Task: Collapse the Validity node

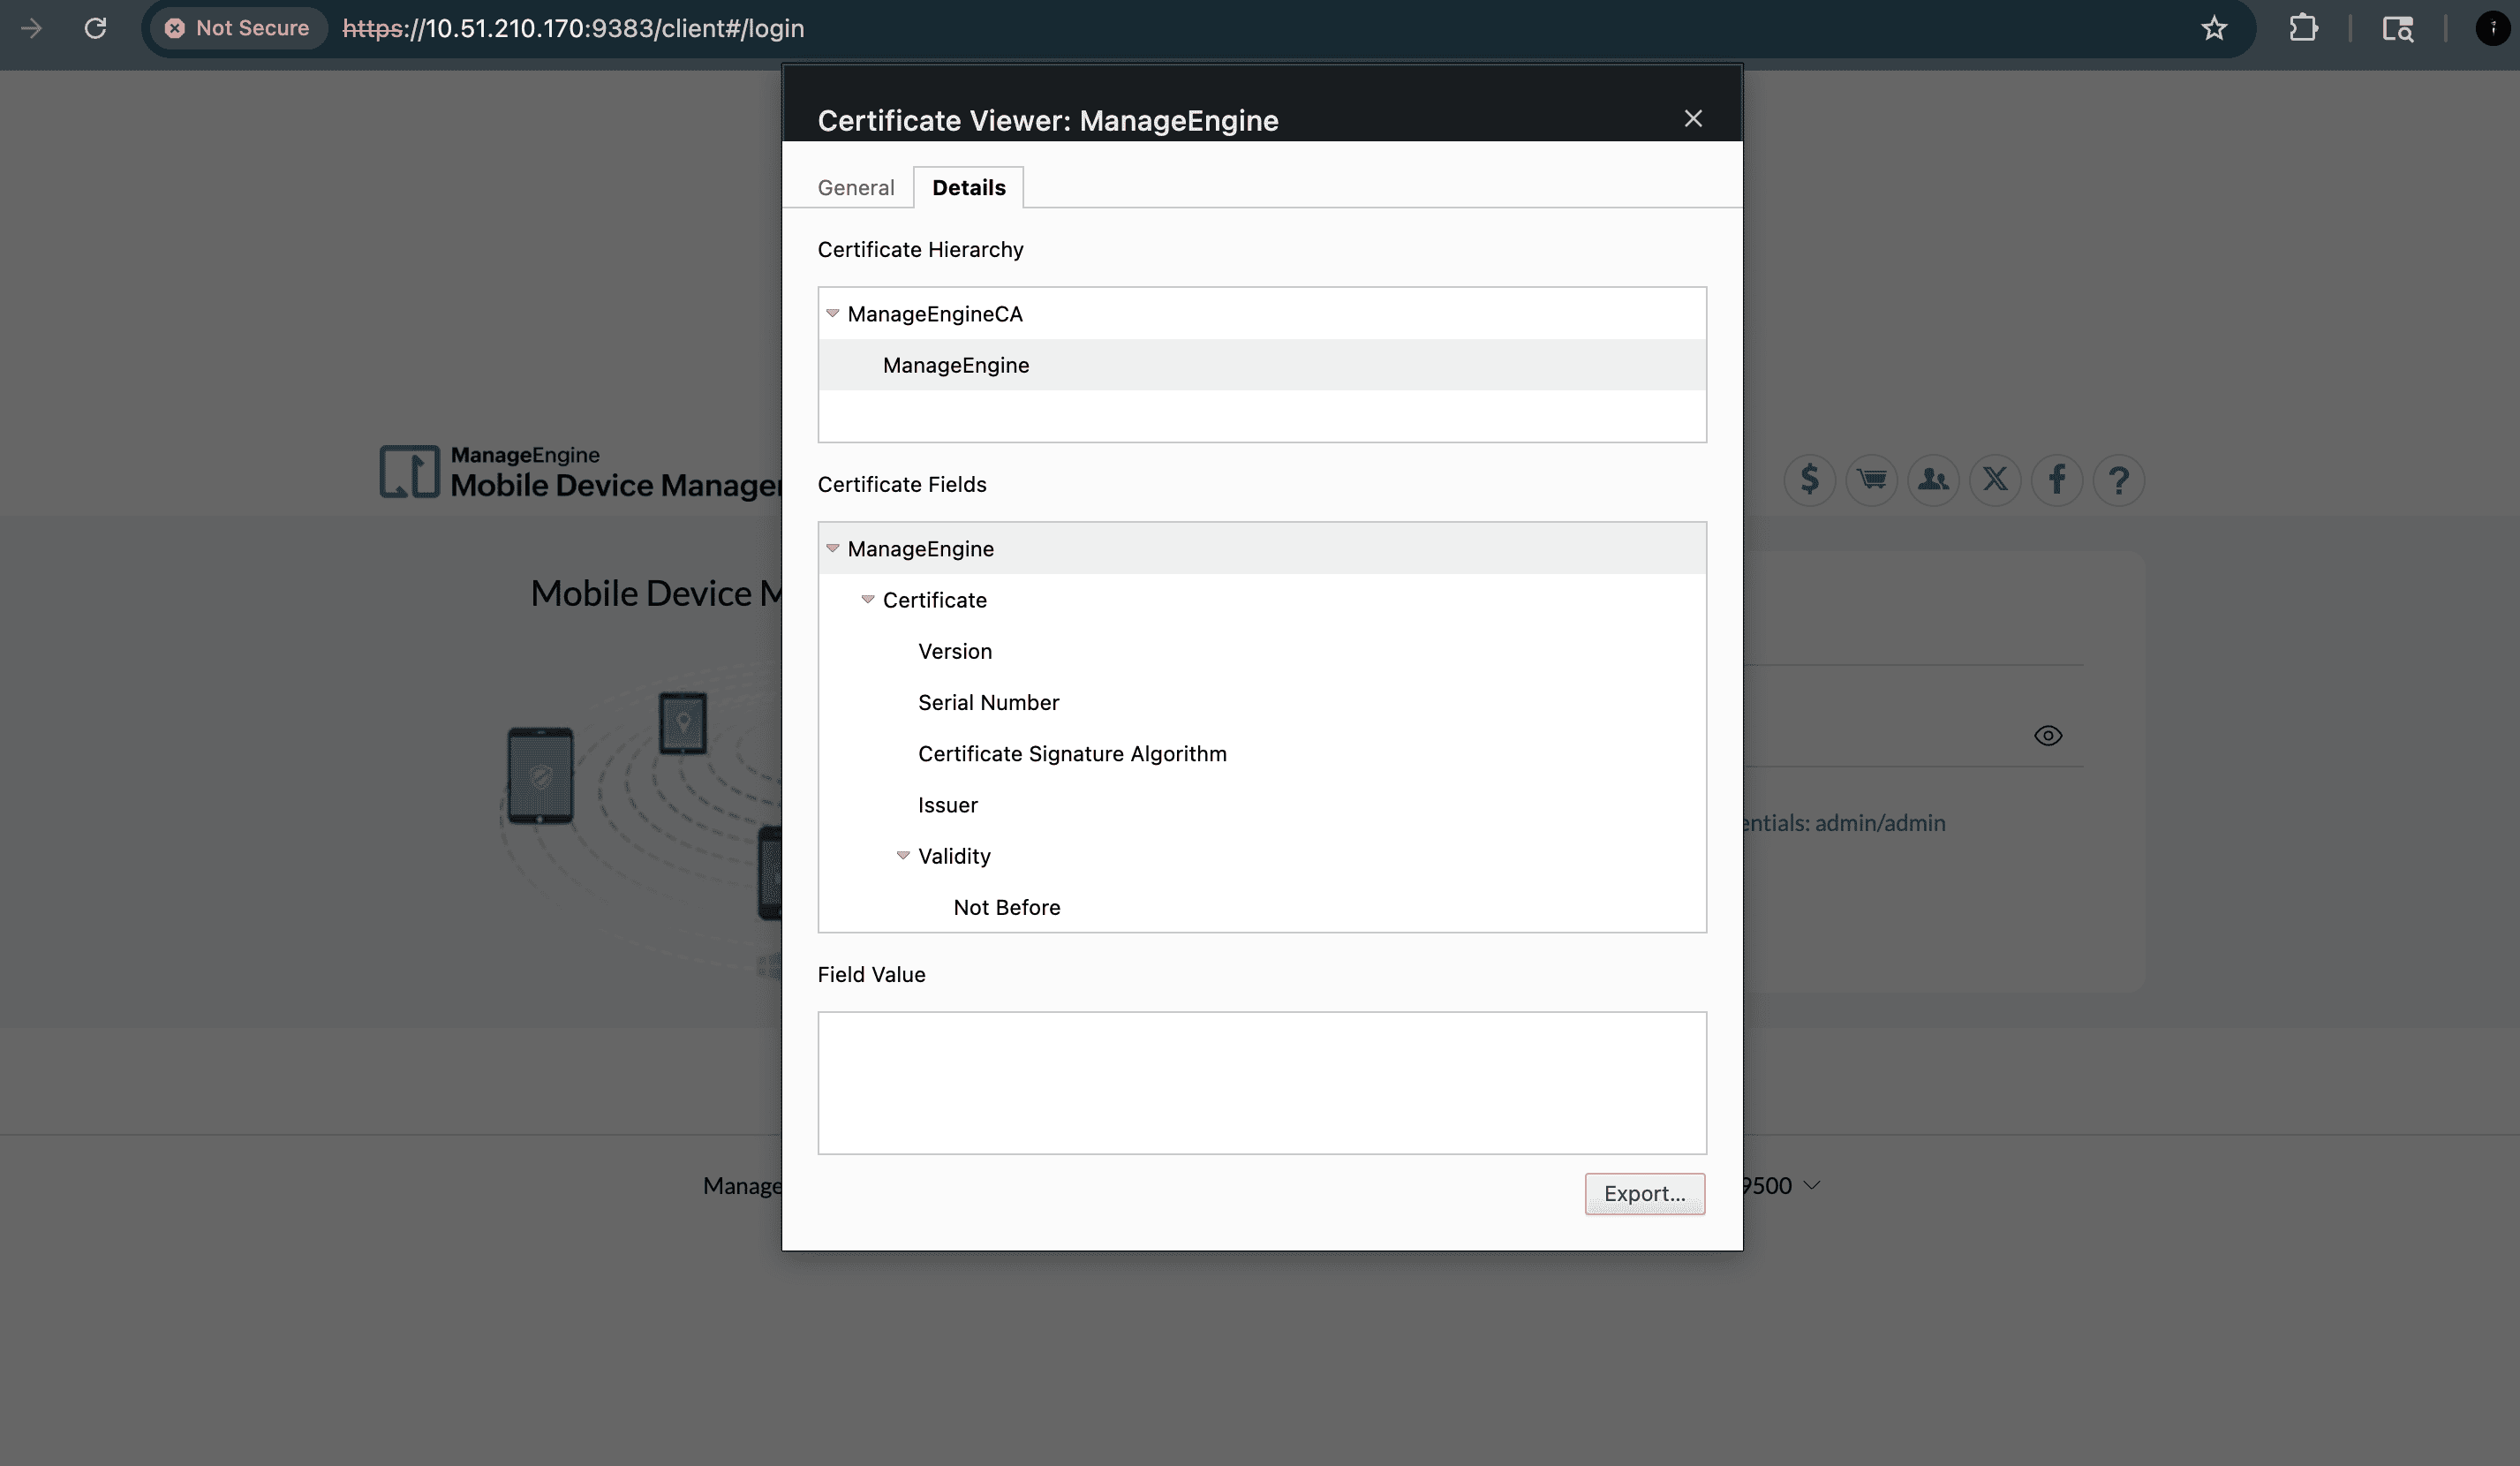Action: [903, 856]
